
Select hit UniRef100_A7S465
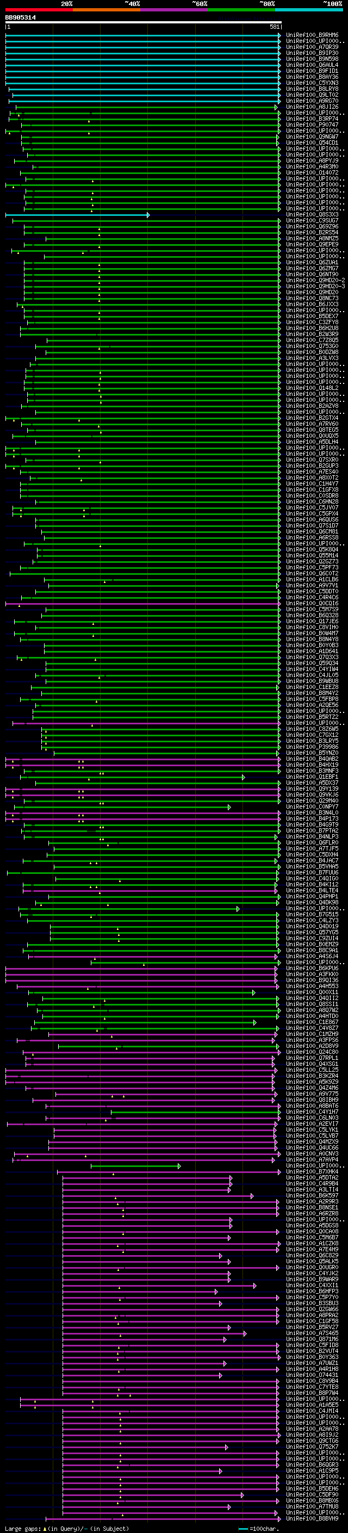[x=312, y=1333]
